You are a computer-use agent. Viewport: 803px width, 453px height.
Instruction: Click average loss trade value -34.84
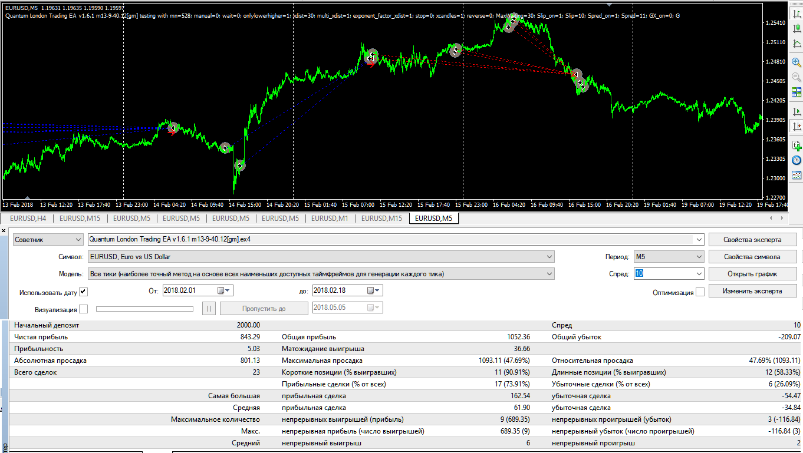(791, 408)
